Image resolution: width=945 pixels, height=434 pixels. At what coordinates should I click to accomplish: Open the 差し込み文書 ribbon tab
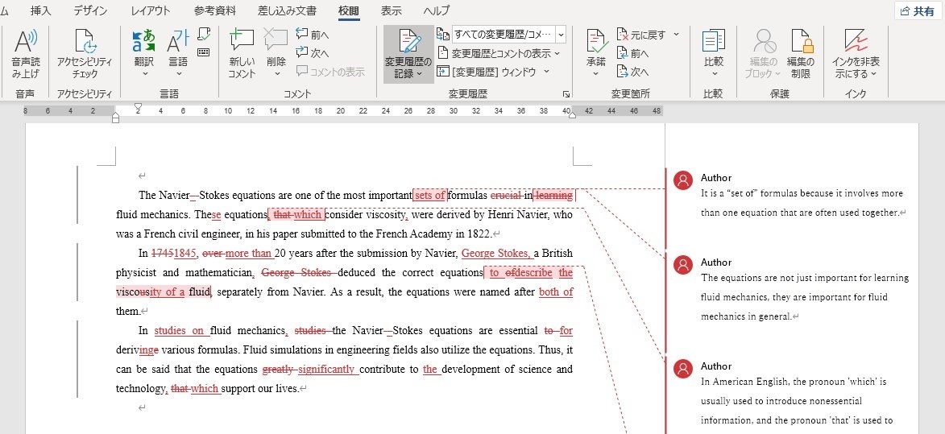pyautogui.click(x=287, y=10)
